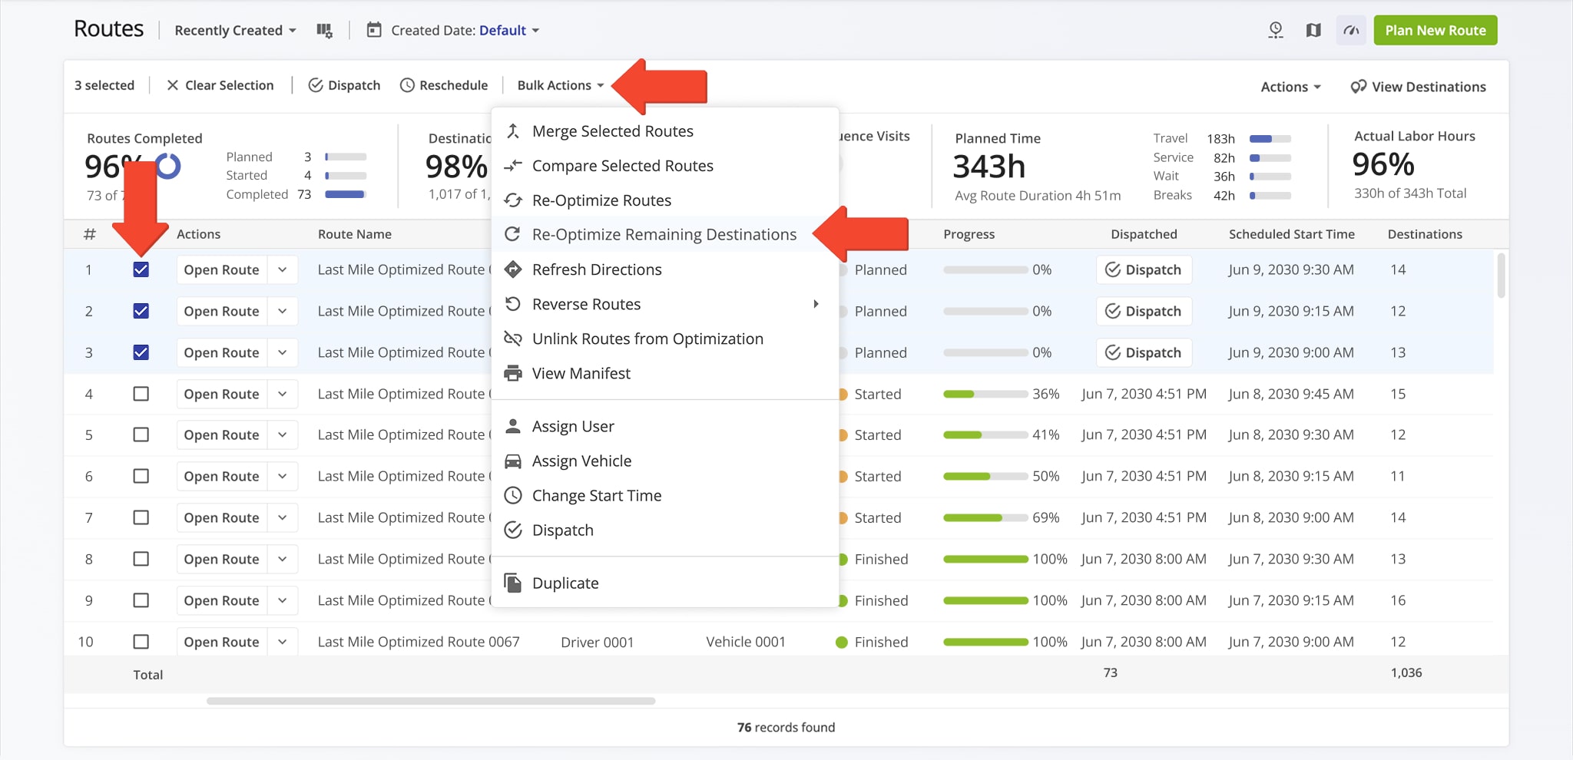Select Re-Optimize Remaining Destinations

click(x=664, y=234)
